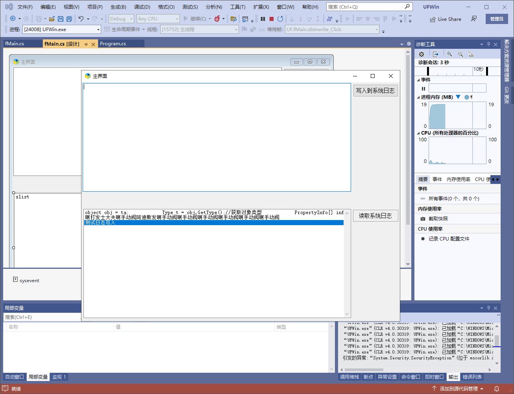Click the Break All pause icon
Screen dimensions: 514x394
263,18
